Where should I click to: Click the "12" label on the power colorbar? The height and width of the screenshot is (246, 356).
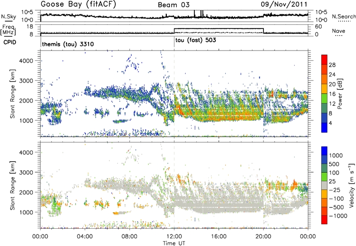[332, 104]
